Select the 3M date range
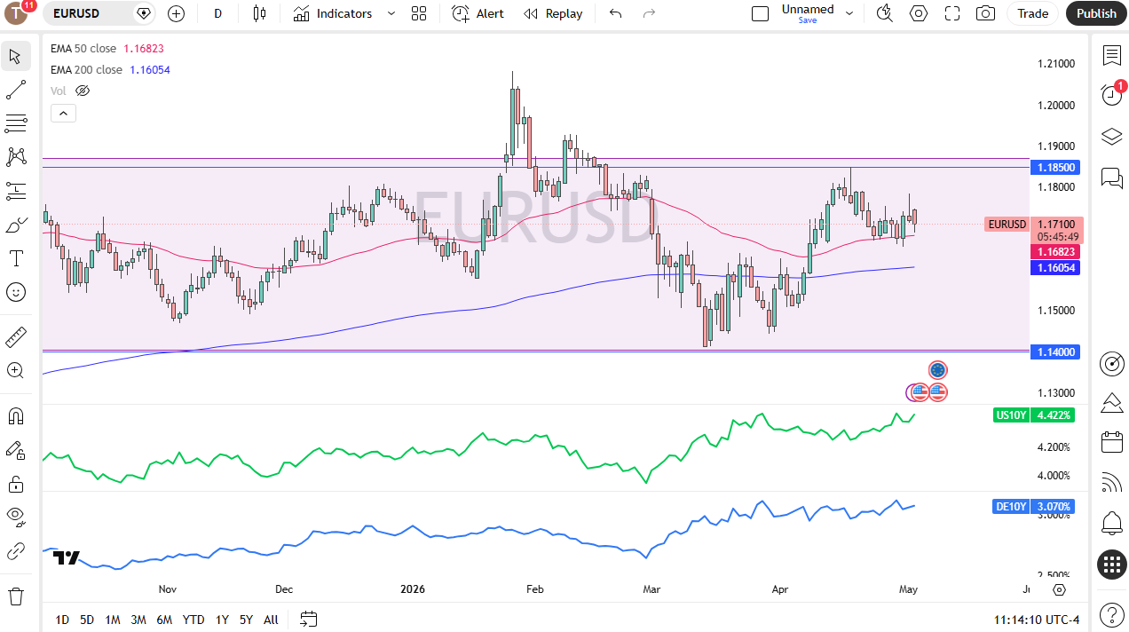The image size is (1129, 632). click(138, 620)
